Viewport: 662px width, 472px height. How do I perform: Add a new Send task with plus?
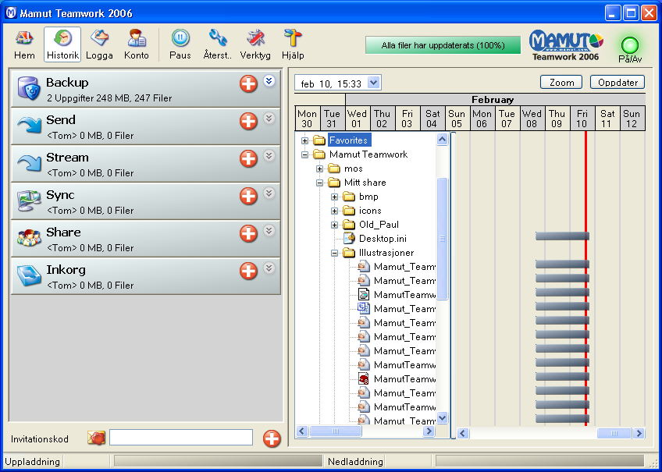(x=248, y=121)
